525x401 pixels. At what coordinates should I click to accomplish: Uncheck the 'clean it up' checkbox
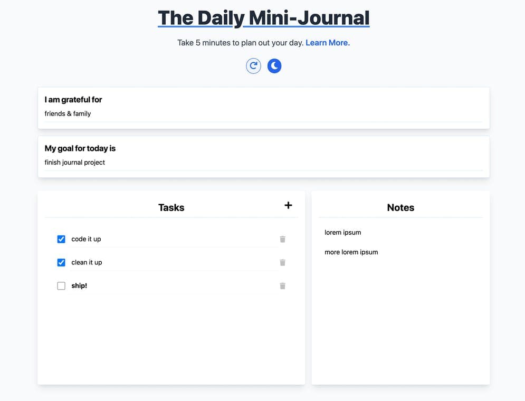click(61, 262)
